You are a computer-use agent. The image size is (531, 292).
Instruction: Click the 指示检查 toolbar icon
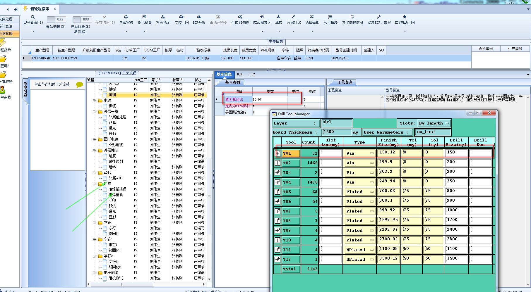pos(144,17)
